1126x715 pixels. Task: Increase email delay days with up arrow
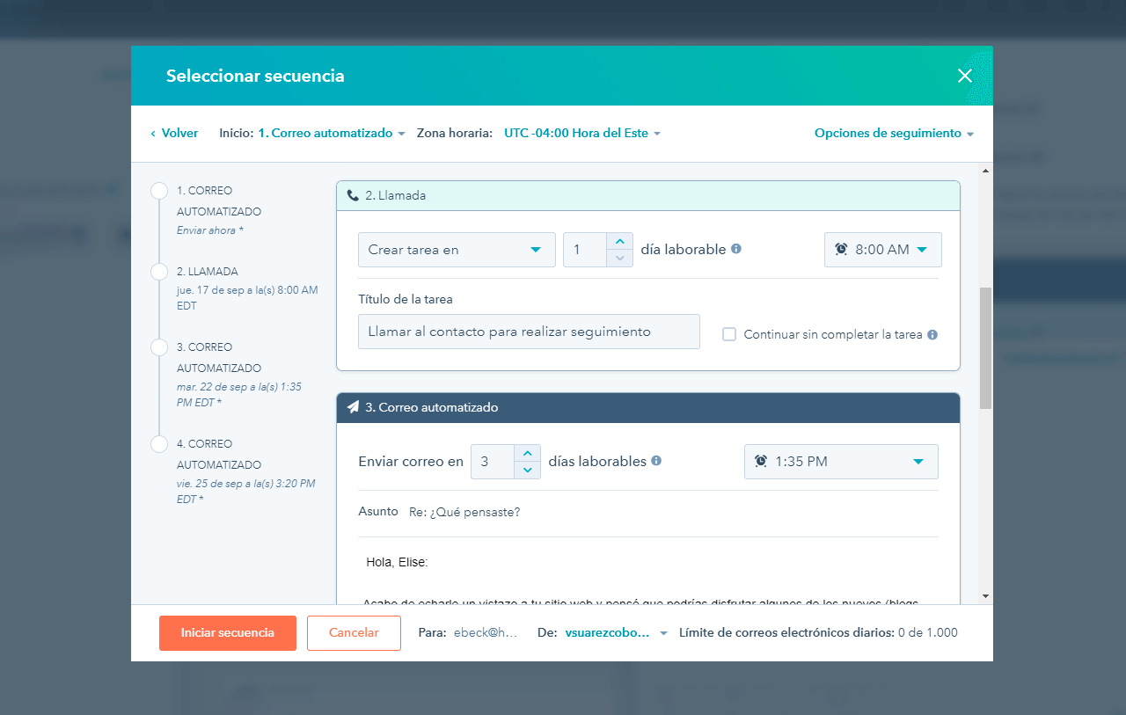pos(527,453)
